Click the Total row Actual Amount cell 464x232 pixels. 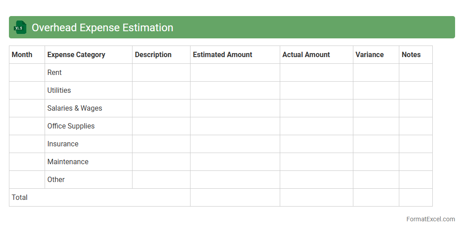(316, 197)
